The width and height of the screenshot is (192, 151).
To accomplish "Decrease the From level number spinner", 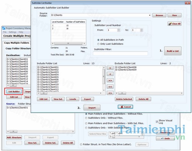I will point(119,31).
